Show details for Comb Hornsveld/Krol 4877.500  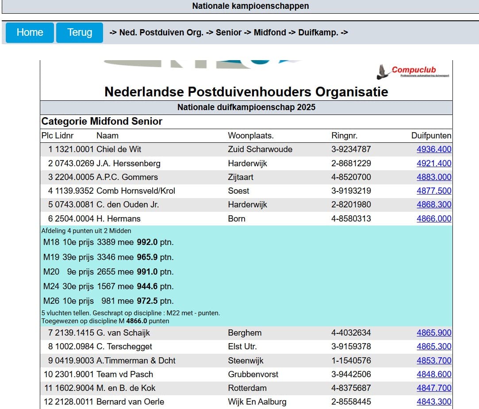[x=433, y=191]
